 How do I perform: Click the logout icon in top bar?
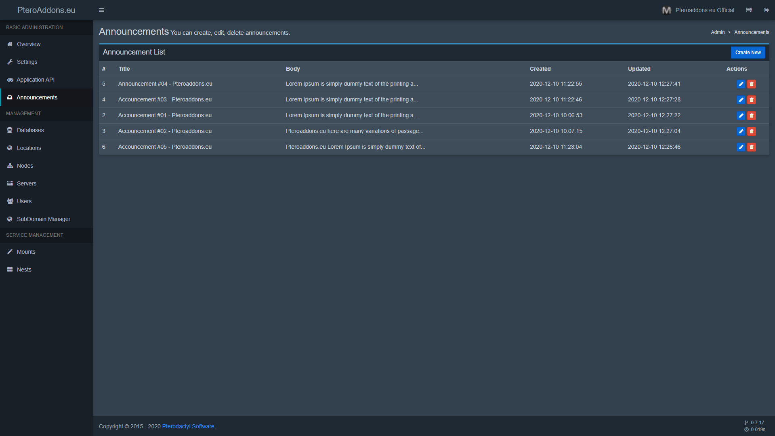(x=766, y=10)
